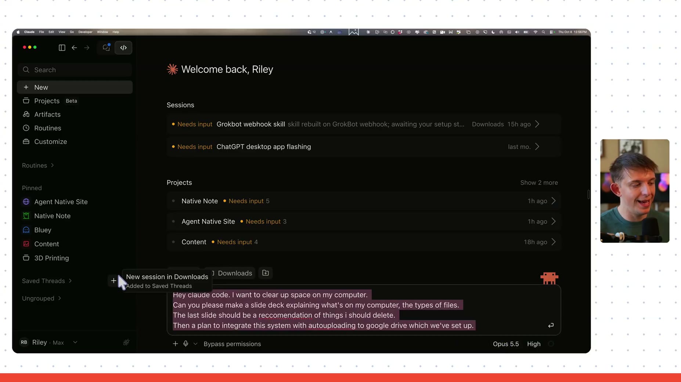Image resolution: width=681 pixels, height=382 pixels.
Task: Toggle the sidebar panel icon
Action: [62, 48]
